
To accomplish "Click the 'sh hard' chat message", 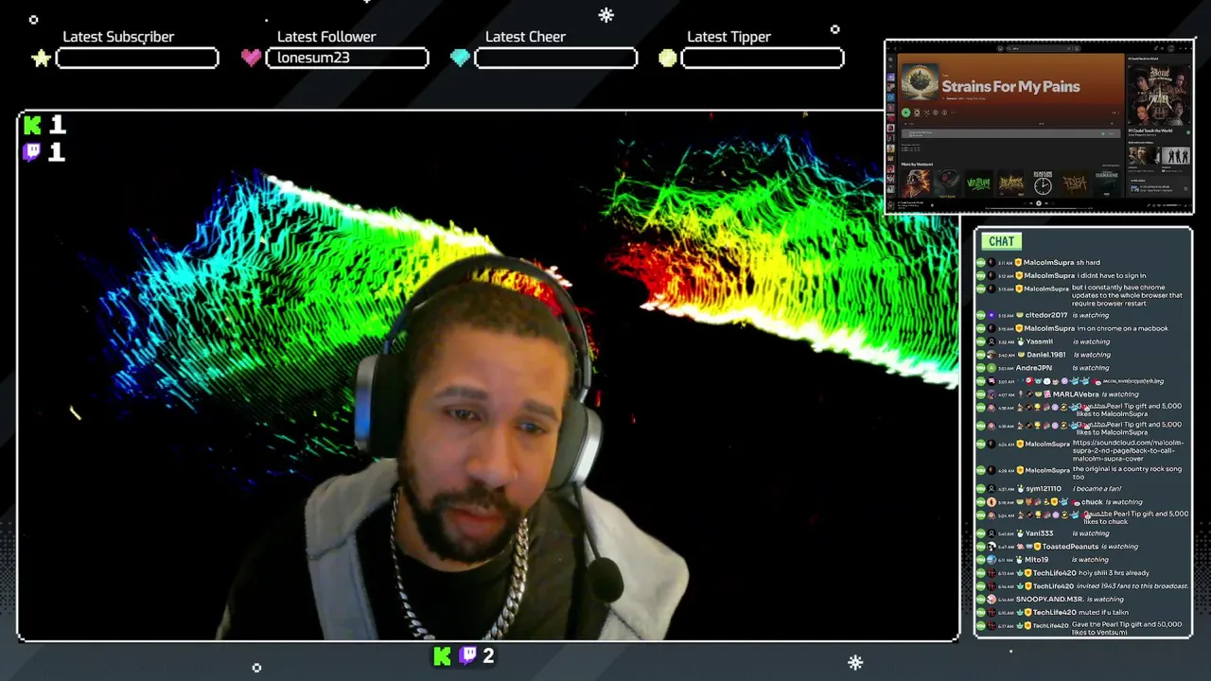I will point(1088,262).
